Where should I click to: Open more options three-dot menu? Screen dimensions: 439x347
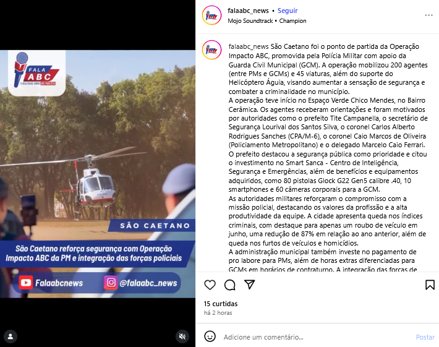pyautogui.click(x=428, y=15)
